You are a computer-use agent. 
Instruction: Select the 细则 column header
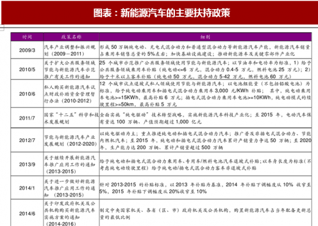coord(205,37)
